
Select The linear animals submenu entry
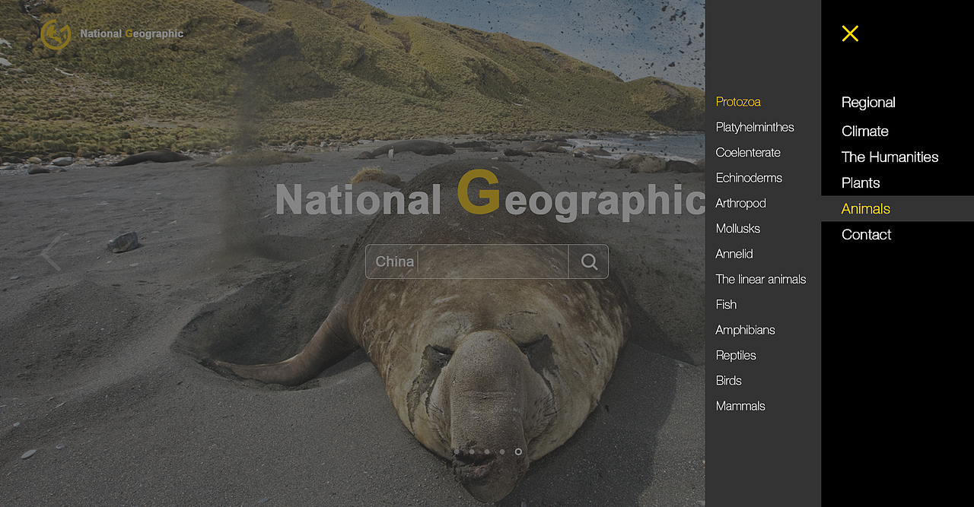pyautogui.click(x=761, y=279)
